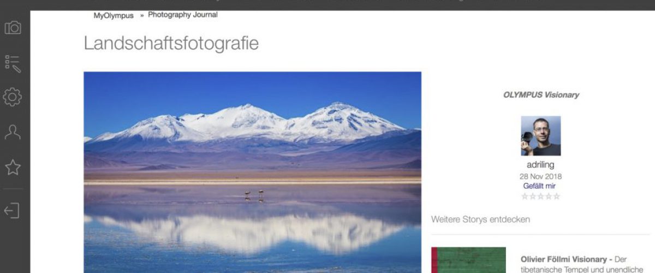Click the Gefällt mir like link
655x273 pixels.
pos(539,186)
